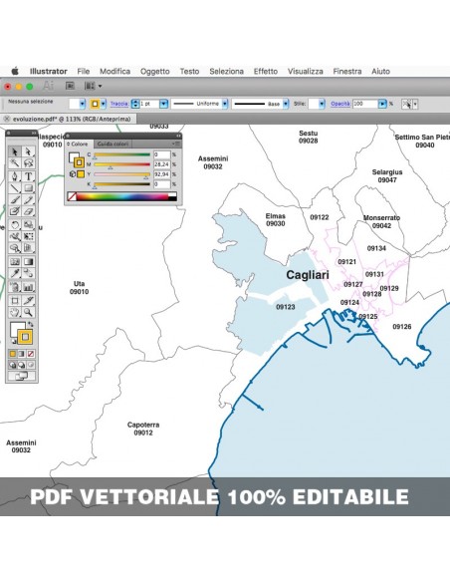The width and height of the screenshot is (450, 582).
Task: Select the Pencil tool
Action: pos(29,200)
